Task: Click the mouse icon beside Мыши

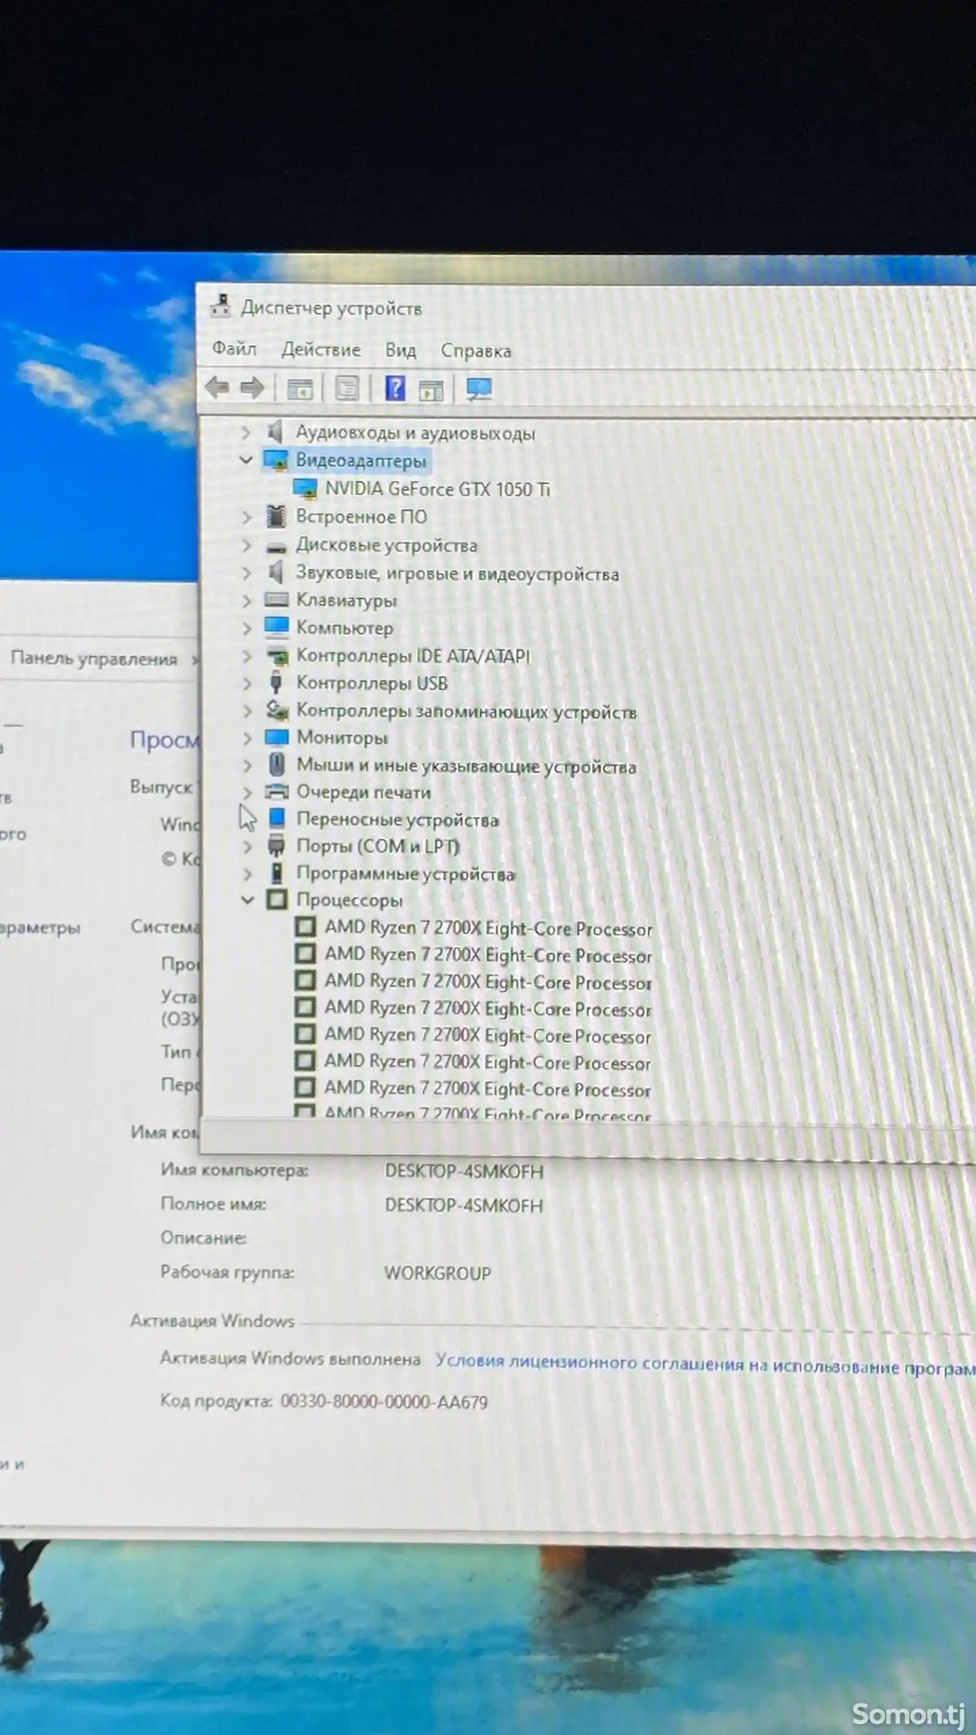Action: [276, 764]
